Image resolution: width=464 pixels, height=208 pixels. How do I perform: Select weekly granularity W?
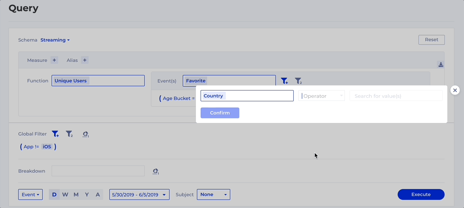(x=65, y=194)
